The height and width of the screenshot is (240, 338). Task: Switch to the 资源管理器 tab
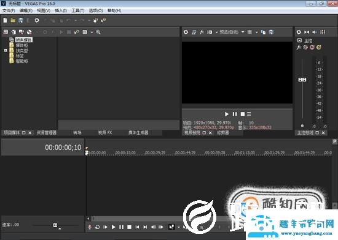(46, 133)
